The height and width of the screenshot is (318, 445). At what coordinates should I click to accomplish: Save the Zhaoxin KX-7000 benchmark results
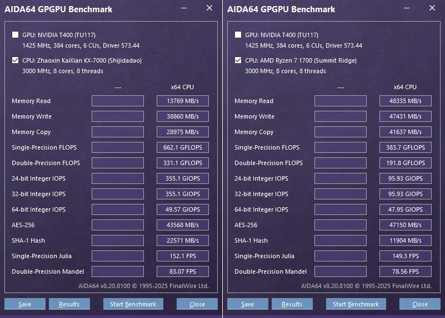pyautogui.click(x=24, y=304)
